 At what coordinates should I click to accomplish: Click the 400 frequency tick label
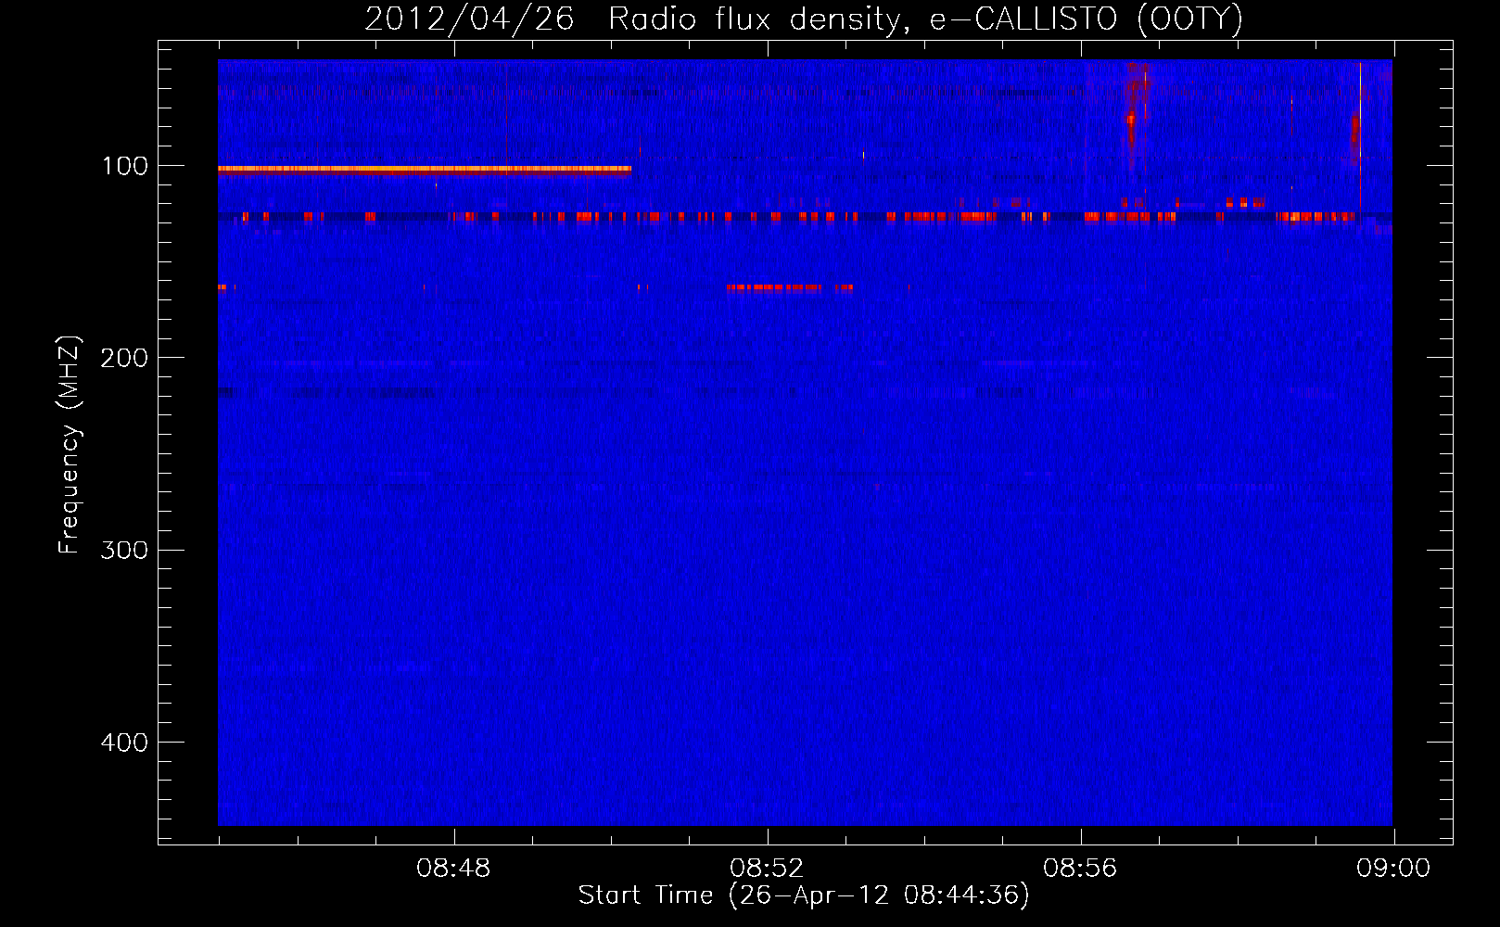(x=124, y=743)
